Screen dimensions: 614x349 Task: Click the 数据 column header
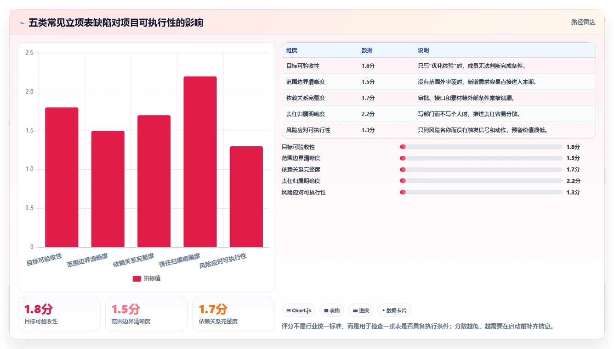point(367,50)
